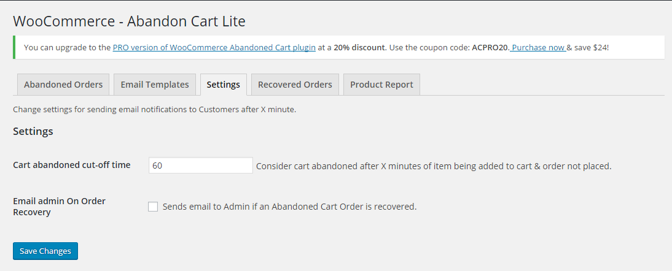
Task: Switch to the Email Templates tab
Action: pos(155,85)
